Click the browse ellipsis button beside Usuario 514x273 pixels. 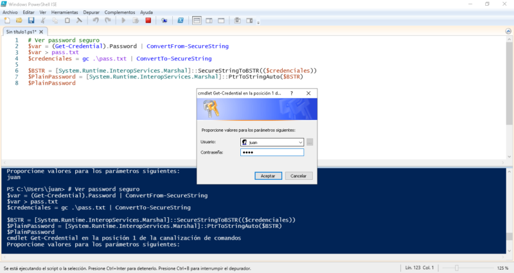[310, 142]
